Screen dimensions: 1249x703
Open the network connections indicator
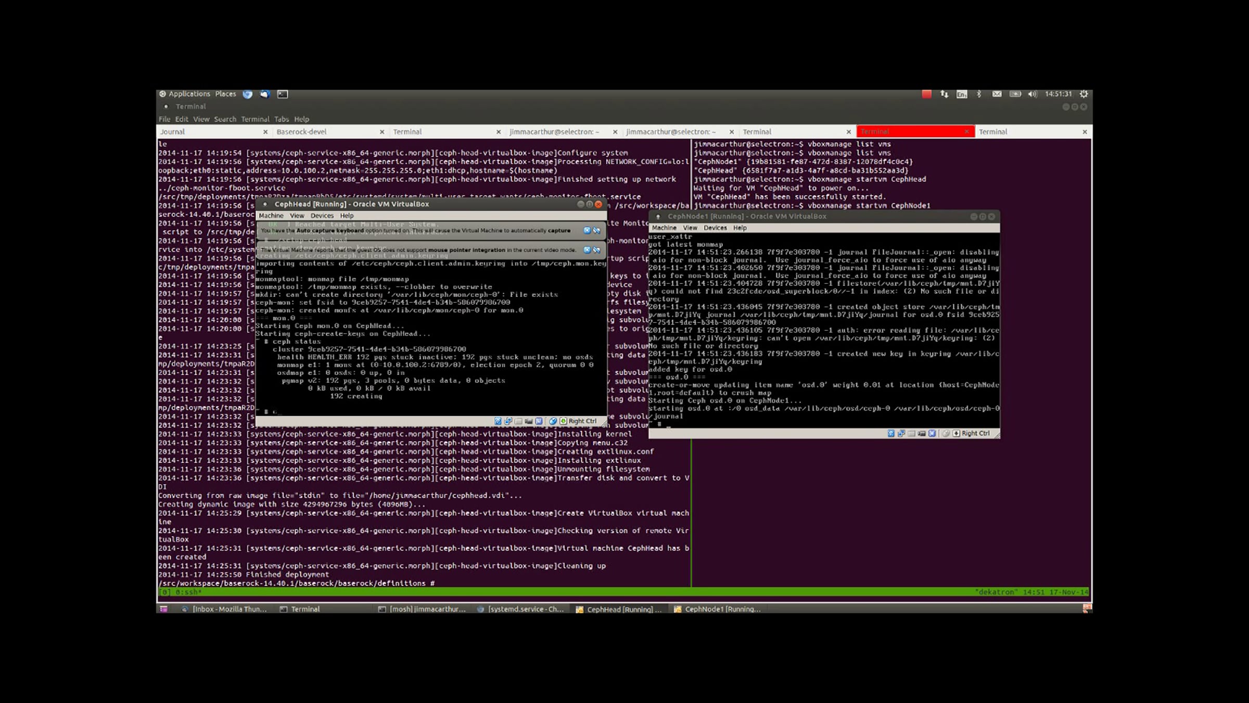click(x=944, y=94)
